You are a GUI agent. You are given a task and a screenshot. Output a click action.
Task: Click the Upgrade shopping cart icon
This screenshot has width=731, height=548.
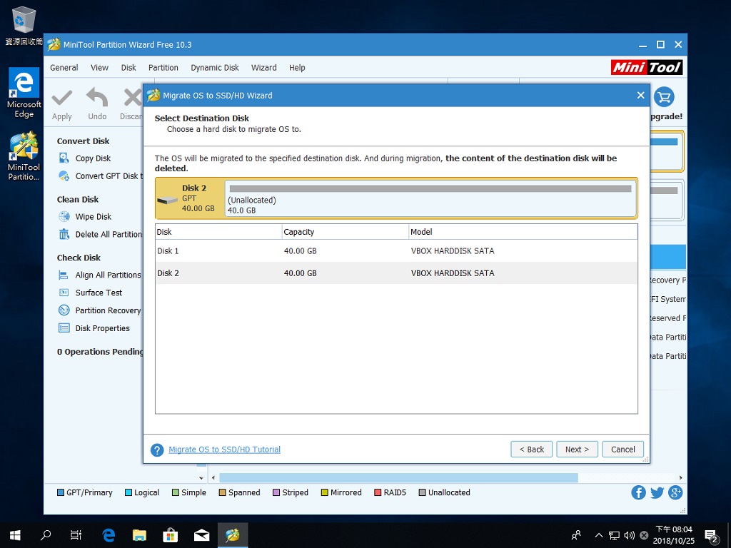(664, 97)
